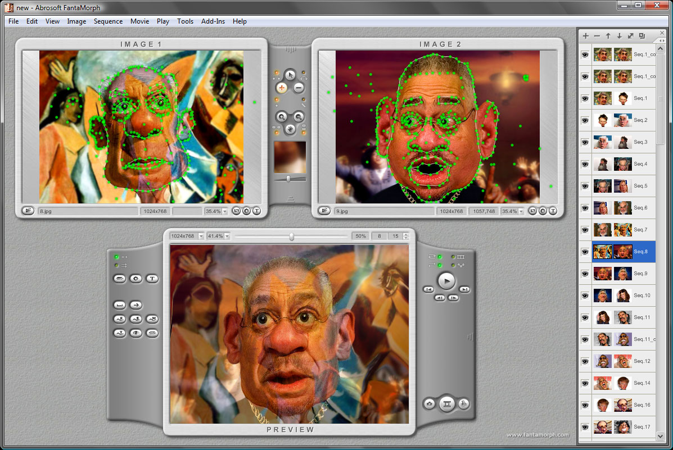Click the duplicate squares icon in sequence toolbar
The height and width of the screenshot is (450, 673).
(x=642, y=36)
